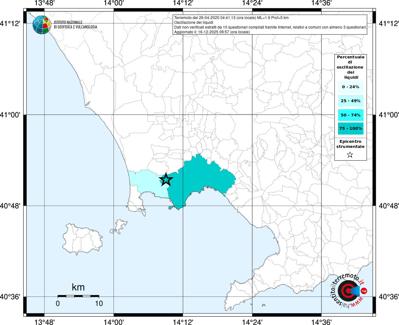Image resolution: width=399 pixels, height=325 pixels.
Task: Click the left 40°36' latitude label
Action: (10, 297)
